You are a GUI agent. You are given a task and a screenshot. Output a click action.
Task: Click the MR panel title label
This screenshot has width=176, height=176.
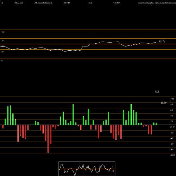point(157,92)
